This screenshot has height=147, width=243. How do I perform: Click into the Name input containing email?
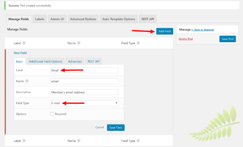(x=84, y=81)
